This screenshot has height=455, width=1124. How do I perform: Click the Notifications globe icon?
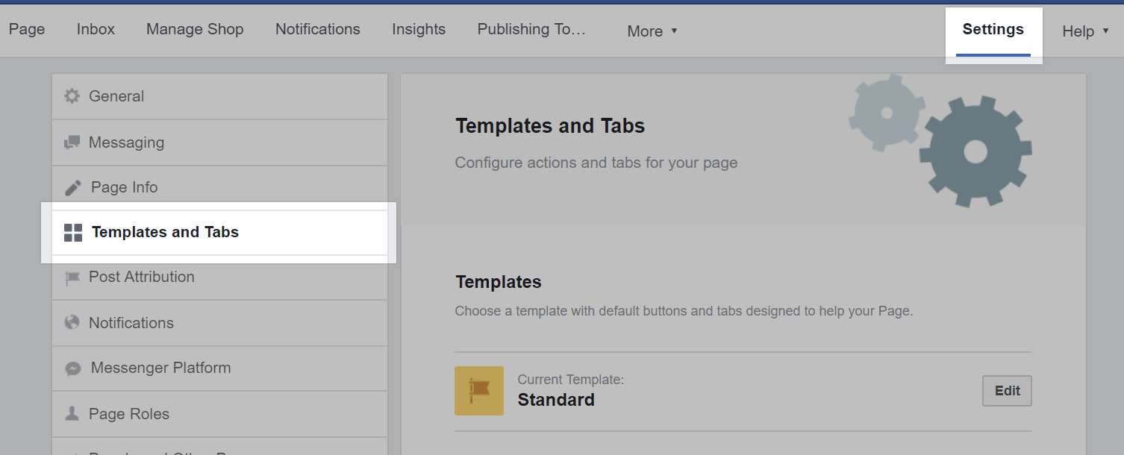click(x=72, y=323)
